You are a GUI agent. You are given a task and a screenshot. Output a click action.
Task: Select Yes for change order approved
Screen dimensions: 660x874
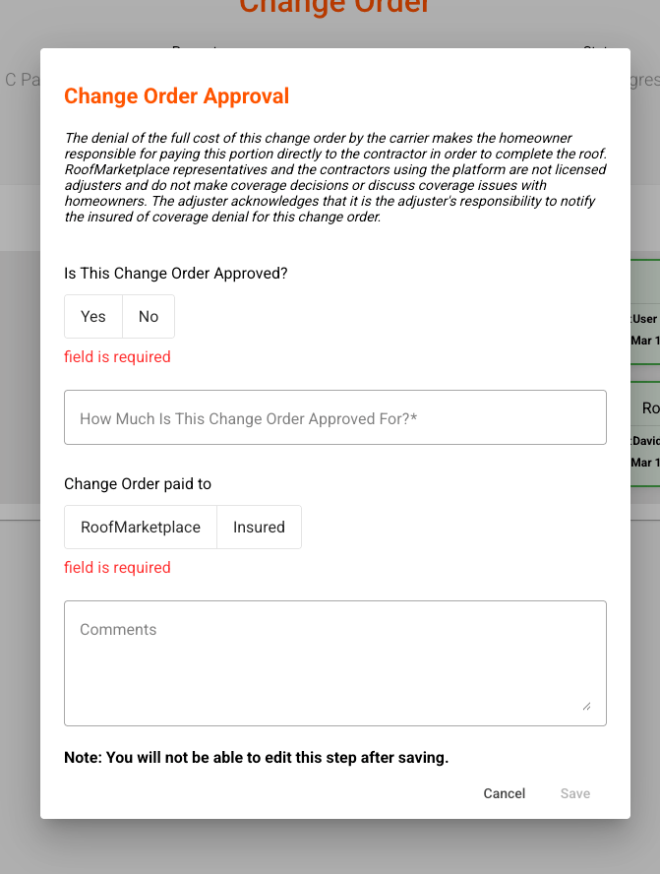(x=93, y=317)
